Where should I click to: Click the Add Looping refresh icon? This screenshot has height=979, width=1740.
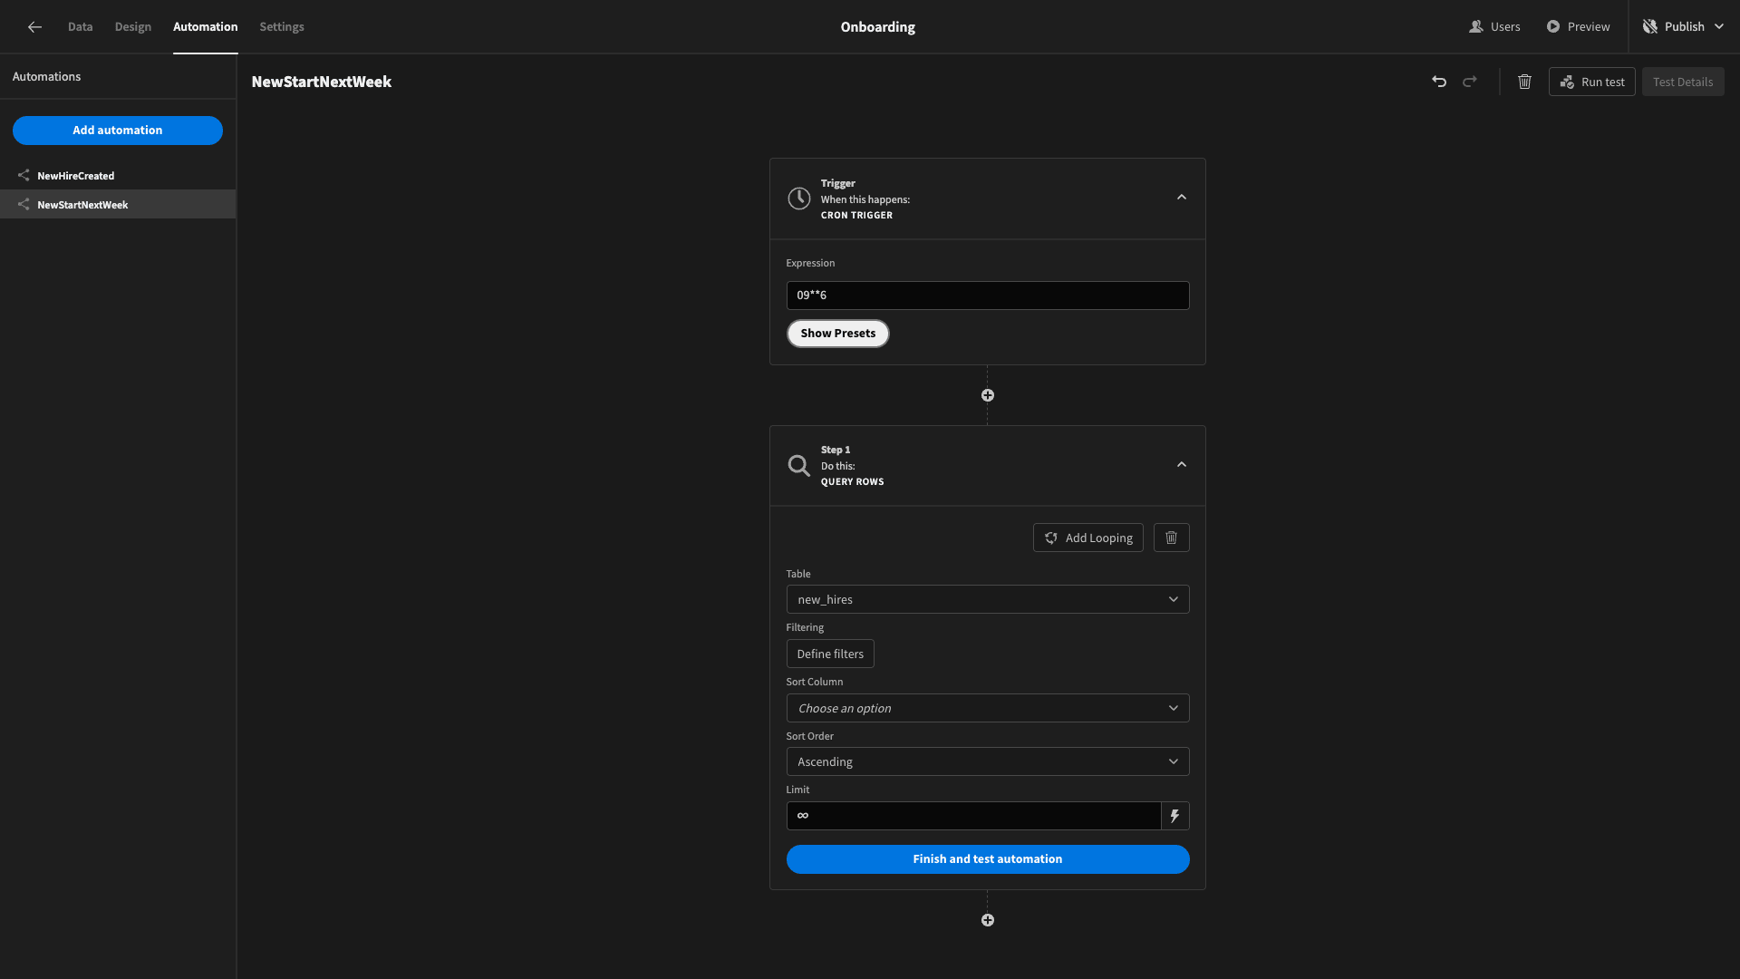(1050, 537)
